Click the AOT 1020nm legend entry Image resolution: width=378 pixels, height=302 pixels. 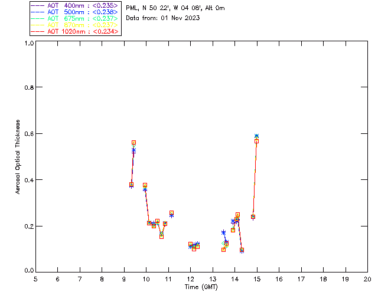tap(75, 31)
